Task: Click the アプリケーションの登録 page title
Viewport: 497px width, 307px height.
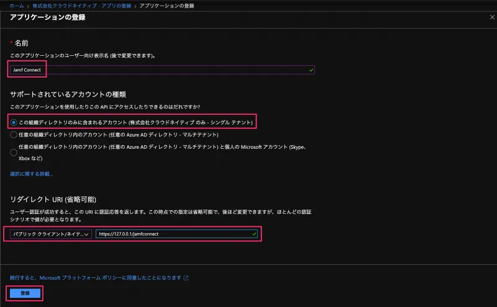Action: coord(48,17)
